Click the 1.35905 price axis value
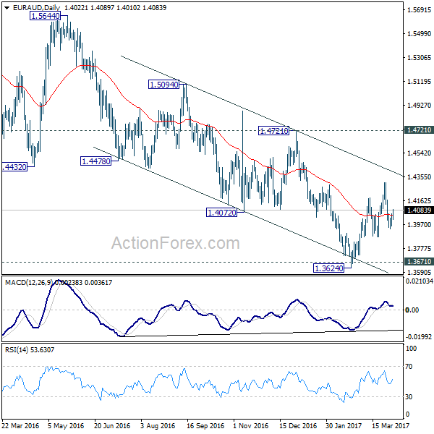Viewport: 434px width, 434px height. [x=419, y=273]
